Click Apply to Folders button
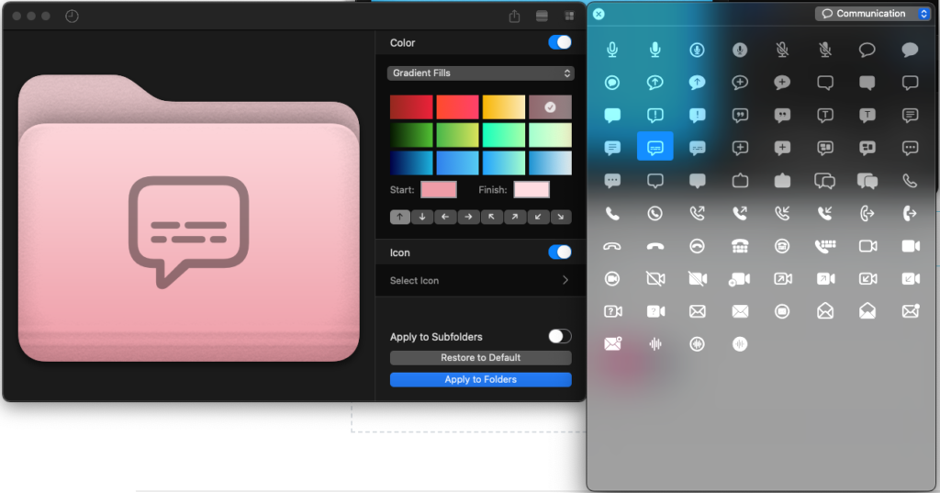This screenshot has width=940, height=493. point(480,379)
